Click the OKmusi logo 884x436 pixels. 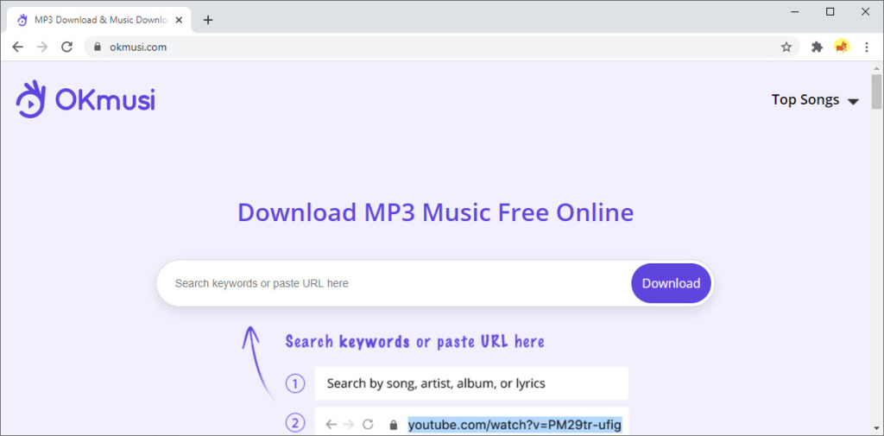[x=85, y=99]
